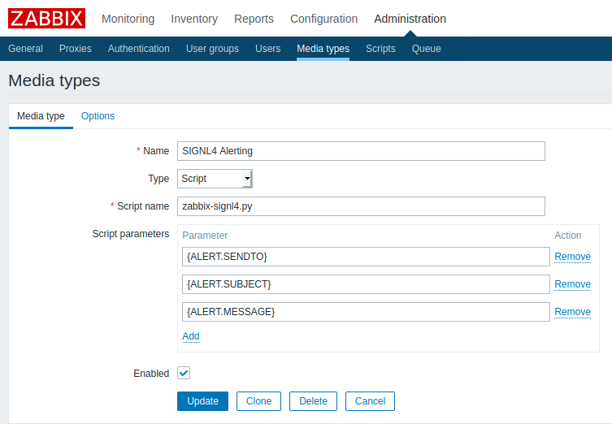
Task: Add a new script parameter
Action: [191, 336]
